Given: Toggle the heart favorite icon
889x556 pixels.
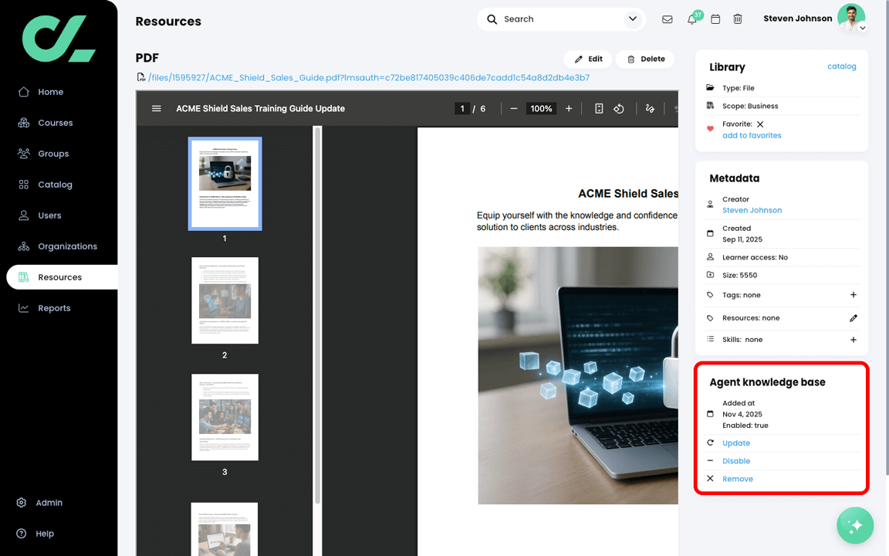Looking at the screenshot, I should (710, 129).
